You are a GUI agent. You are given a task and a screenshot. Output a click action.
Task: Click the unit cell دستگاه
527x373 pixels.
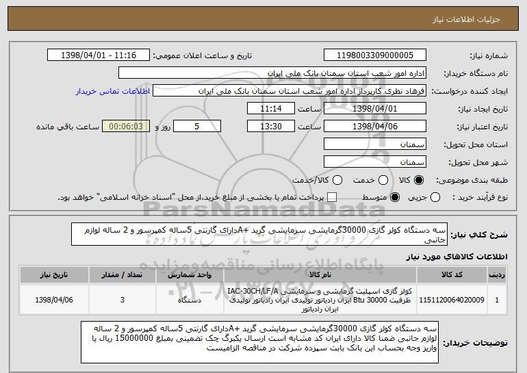pyautogui.click(x=190, y=300)
